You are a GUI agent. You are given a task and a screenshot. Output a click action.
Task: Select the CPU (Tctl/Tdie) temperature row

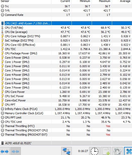coord(66,28)
